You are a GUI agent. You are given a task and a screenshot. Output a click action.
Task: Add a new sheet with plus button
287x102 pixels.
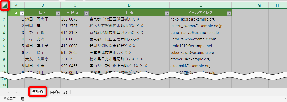[83, 92]
